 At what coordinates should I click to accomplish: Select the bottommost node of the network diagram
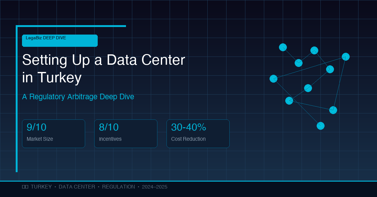point(320,125)
